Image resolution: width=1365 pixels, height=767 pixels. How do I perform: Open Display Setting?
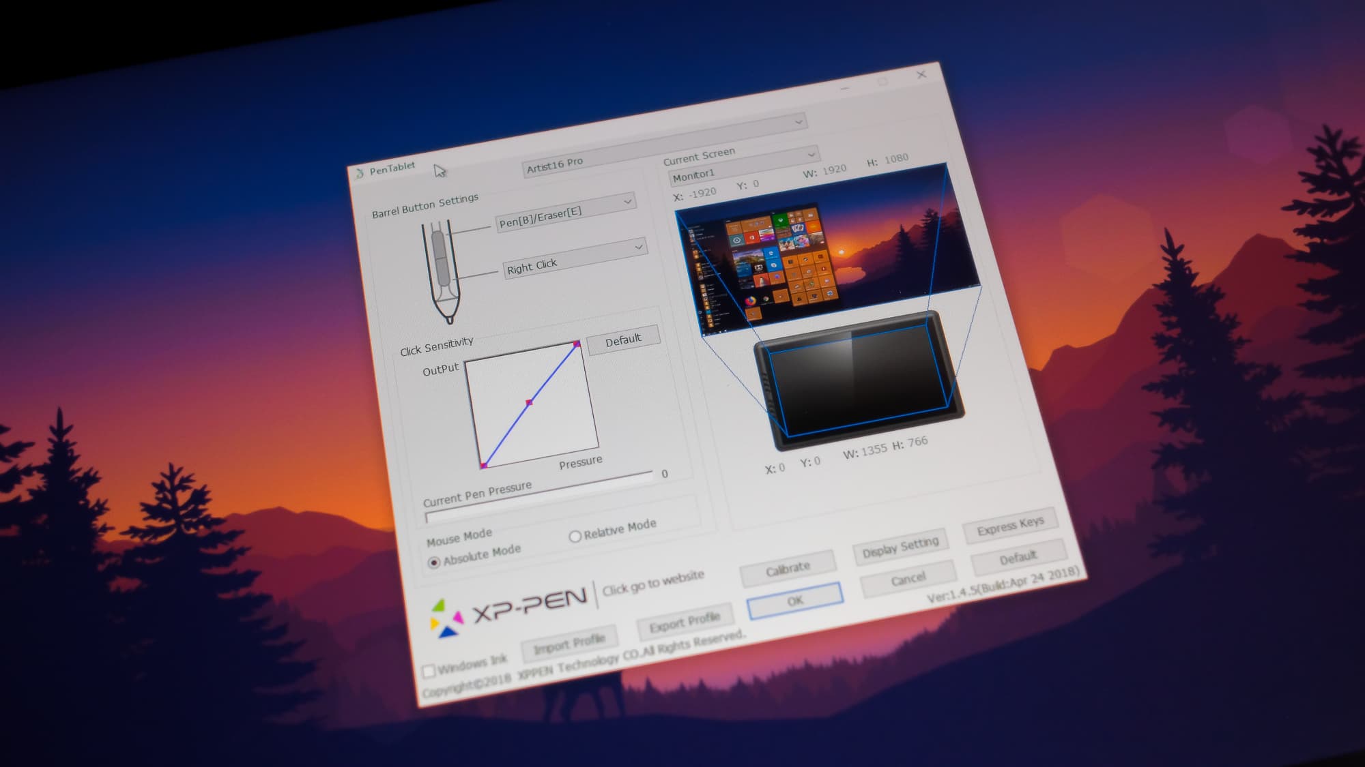point(900,547)
